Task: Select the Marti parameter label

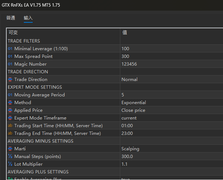Action: tap(20, 148)
